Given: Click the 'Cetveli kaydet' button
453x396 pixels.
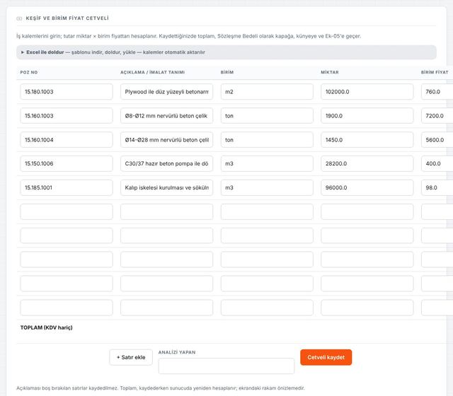Looking at the screenshot, I should (326, 357).
